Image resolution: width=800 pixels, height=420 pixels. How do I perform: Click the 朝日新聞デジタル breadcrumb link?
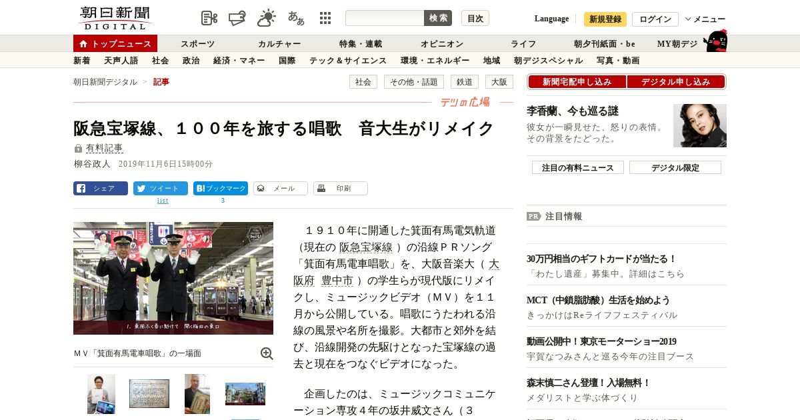pyautogui.click(x=105, y=82)
